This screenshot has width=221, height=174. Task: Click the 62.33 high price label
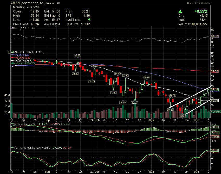[125, 75]
